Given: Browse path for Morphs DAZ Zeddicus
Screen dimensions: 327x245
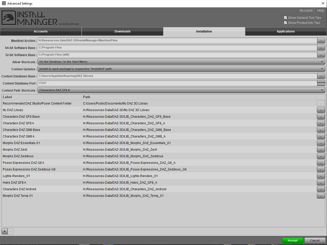Looking at the screenshot, I should (x=321, y=156).
